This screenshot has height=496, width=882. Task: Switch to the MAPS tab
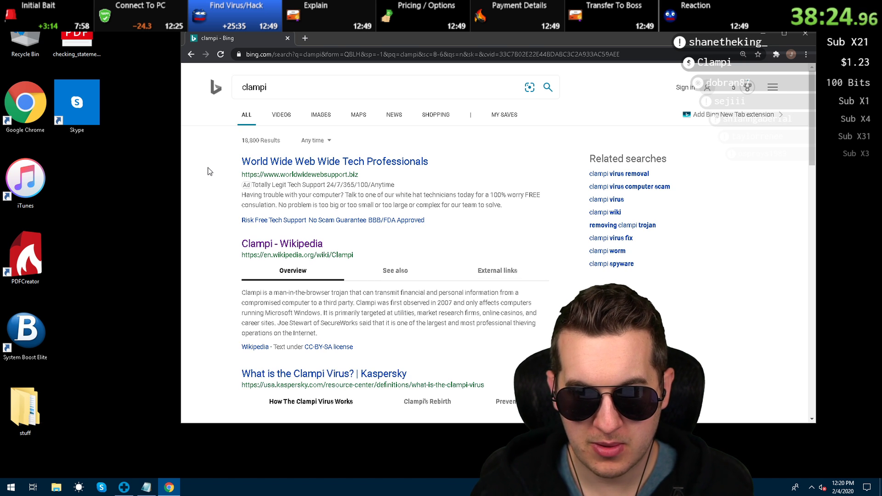[x=358, y=115]
